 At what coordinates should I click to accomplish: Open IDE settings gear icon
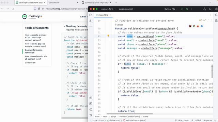click(216, 9)
